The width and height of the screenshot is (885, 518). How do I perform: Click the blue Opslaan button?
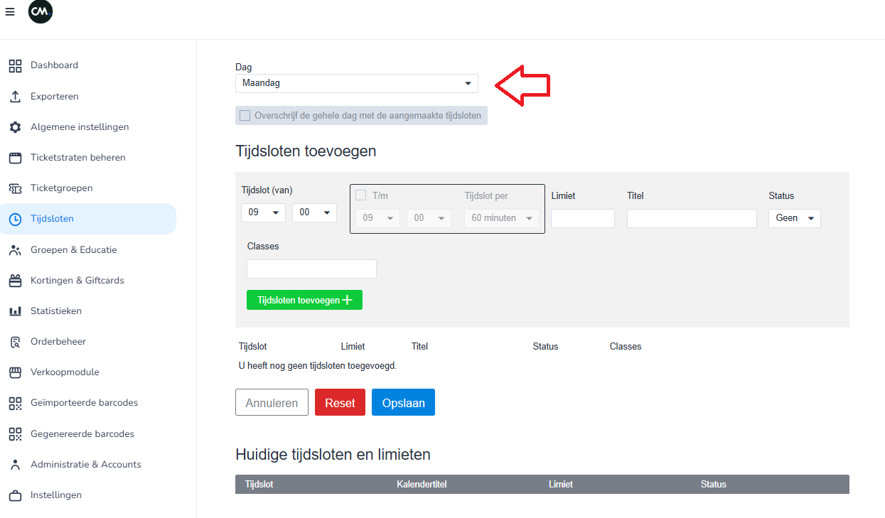pos(403,402)
